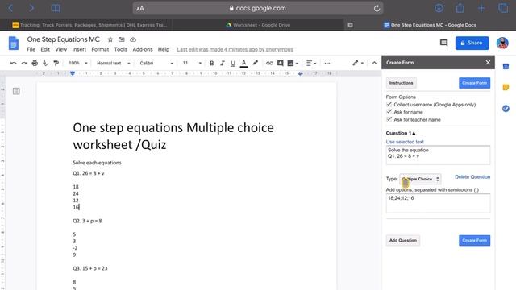Open comment history icon

click(443, 43)
